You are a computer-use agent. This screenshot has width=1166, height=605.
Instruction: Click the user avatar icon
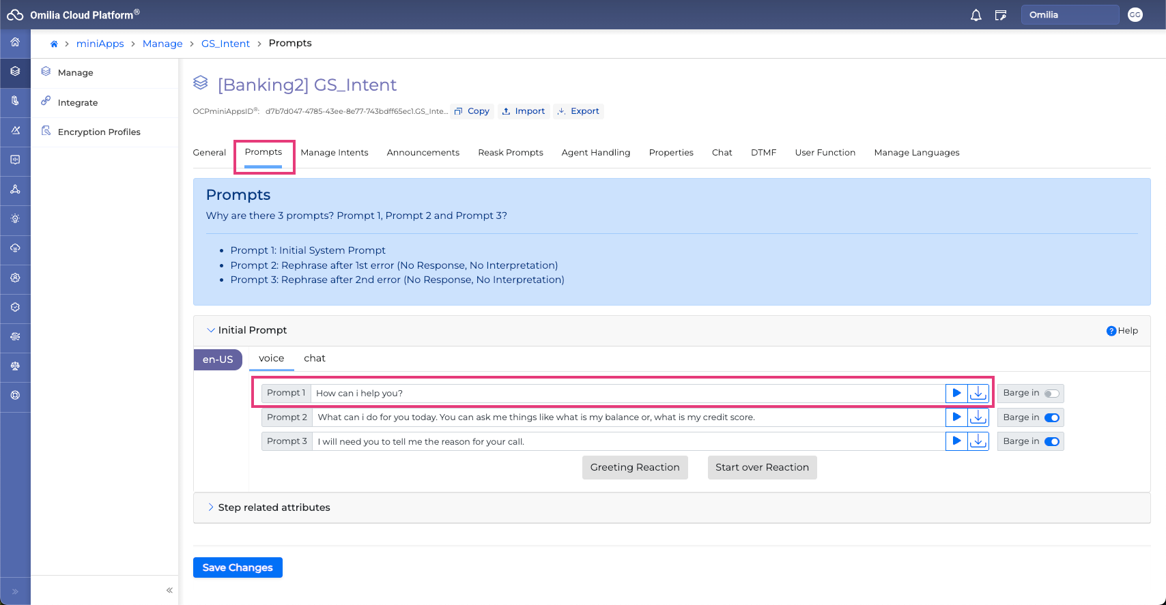pyautogui.click(x=1135, y=15)
